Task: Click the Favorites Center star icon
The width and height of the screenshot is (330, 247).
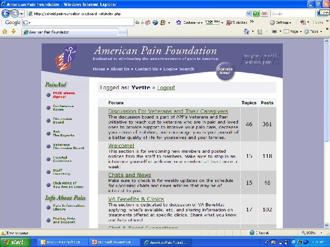Action: [5, 32]
